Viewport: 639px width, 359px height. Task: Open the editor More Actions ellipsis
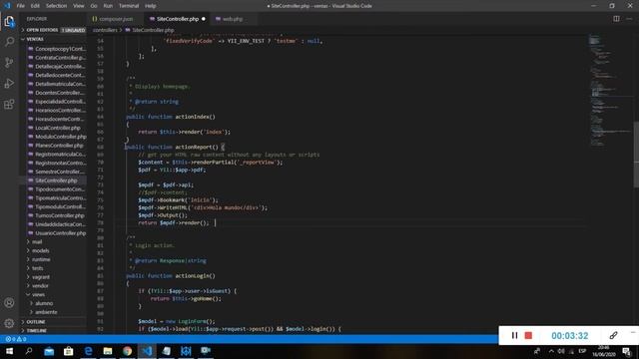tap(629, 19)
